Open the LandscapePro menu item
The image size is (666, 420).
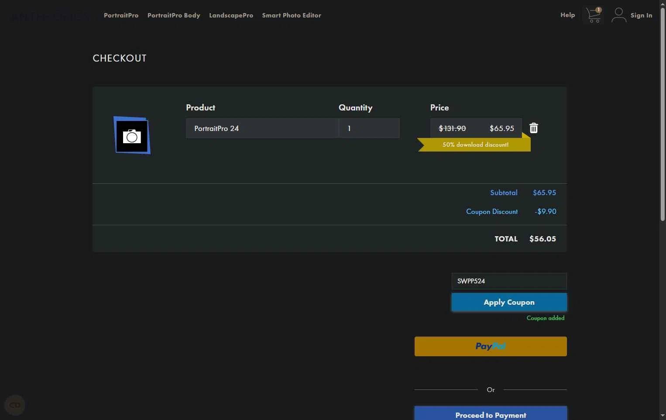click(x=231, y=15)
